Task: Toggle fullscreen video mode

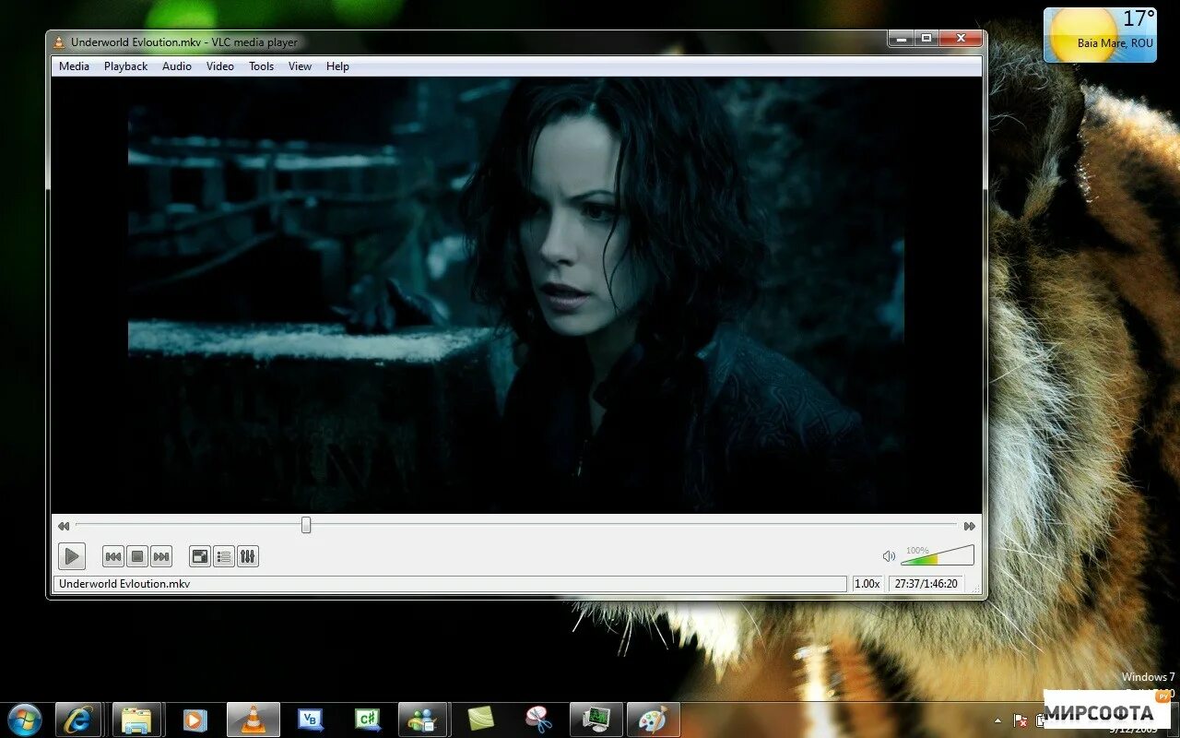Action: pyautogui.click(x=200, y=556)
